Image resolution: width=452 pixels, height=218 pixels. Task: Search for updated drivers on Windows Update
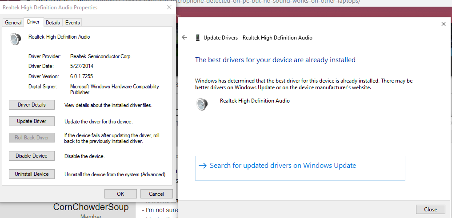(300, 168)
